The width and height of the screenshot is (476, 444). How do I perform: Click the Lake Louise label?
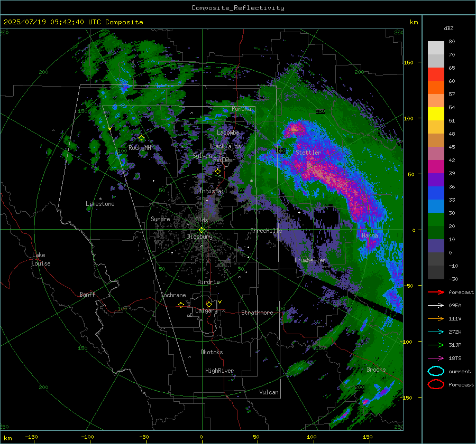(41, 259)
